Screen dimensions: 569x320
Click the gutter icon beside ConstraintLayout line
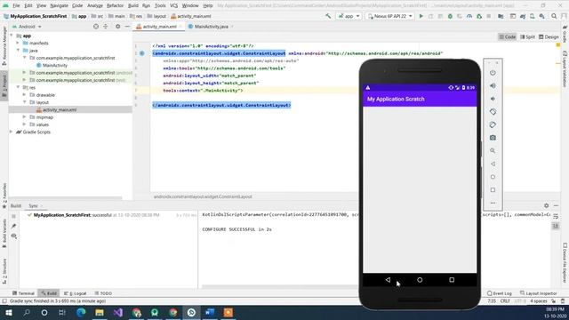(x=142, y=53)
